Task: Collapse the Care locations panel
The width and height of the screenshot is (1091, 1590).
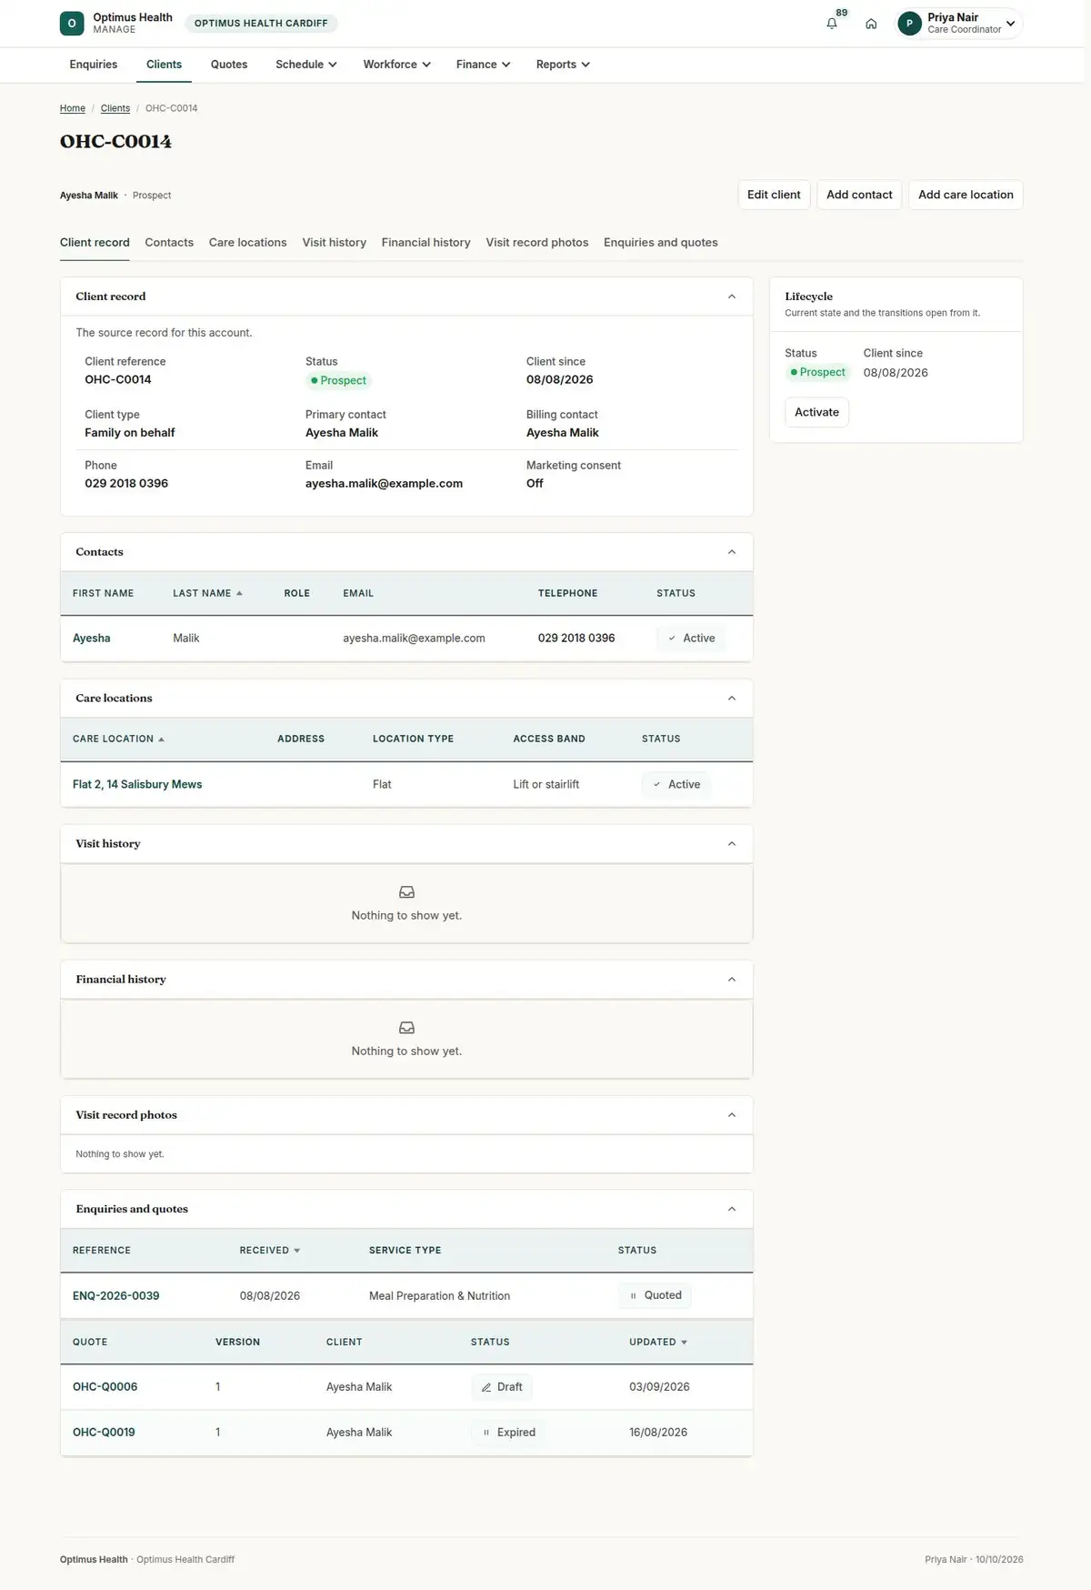Action: (x=732, y=699)
